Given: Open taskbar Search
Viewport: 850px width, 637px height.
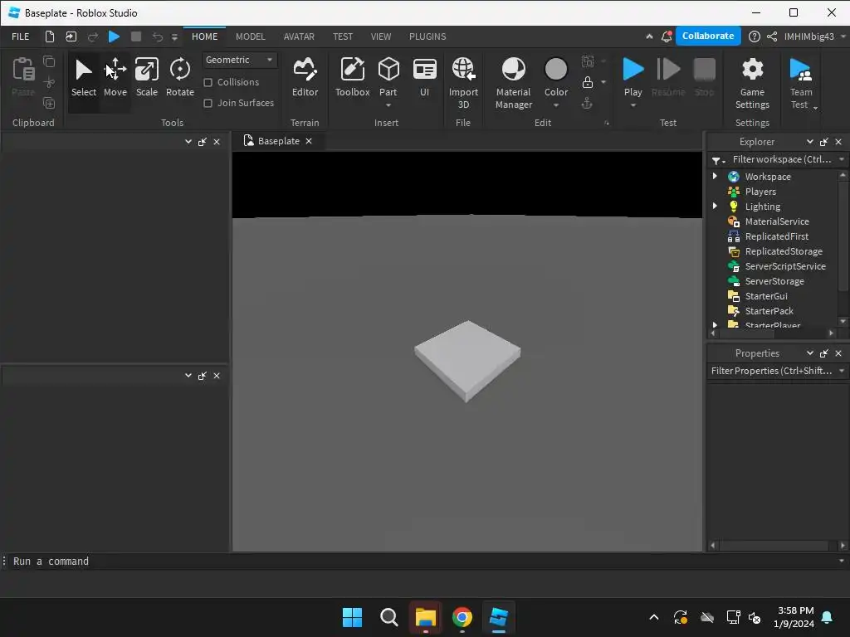Looking at the screenshot, I should [388, 617].
